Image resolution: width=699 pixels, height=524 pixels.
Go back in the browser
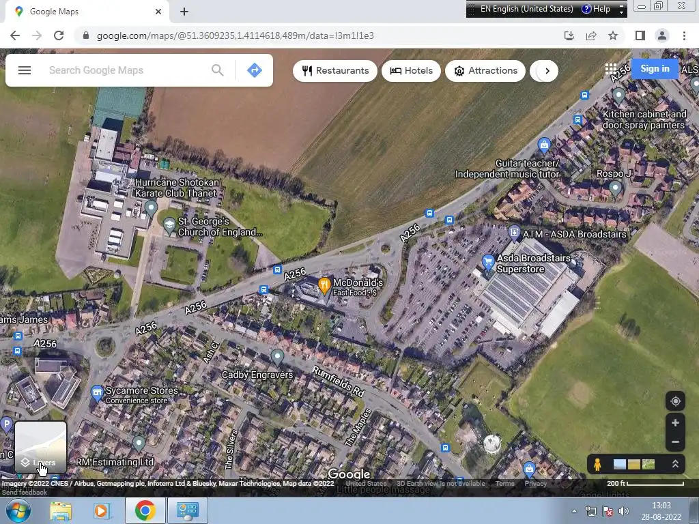(x=15, y=35)
